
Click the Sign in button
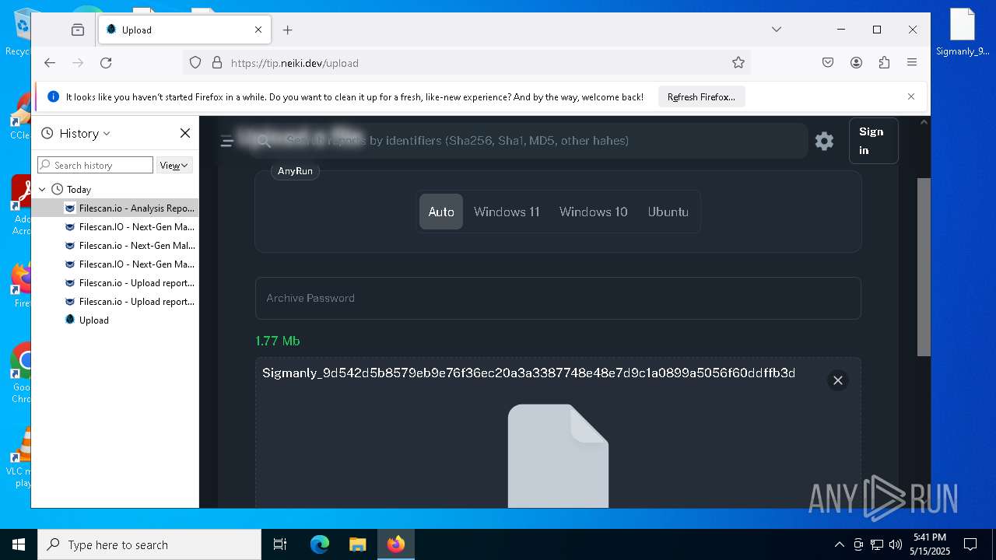873,141
